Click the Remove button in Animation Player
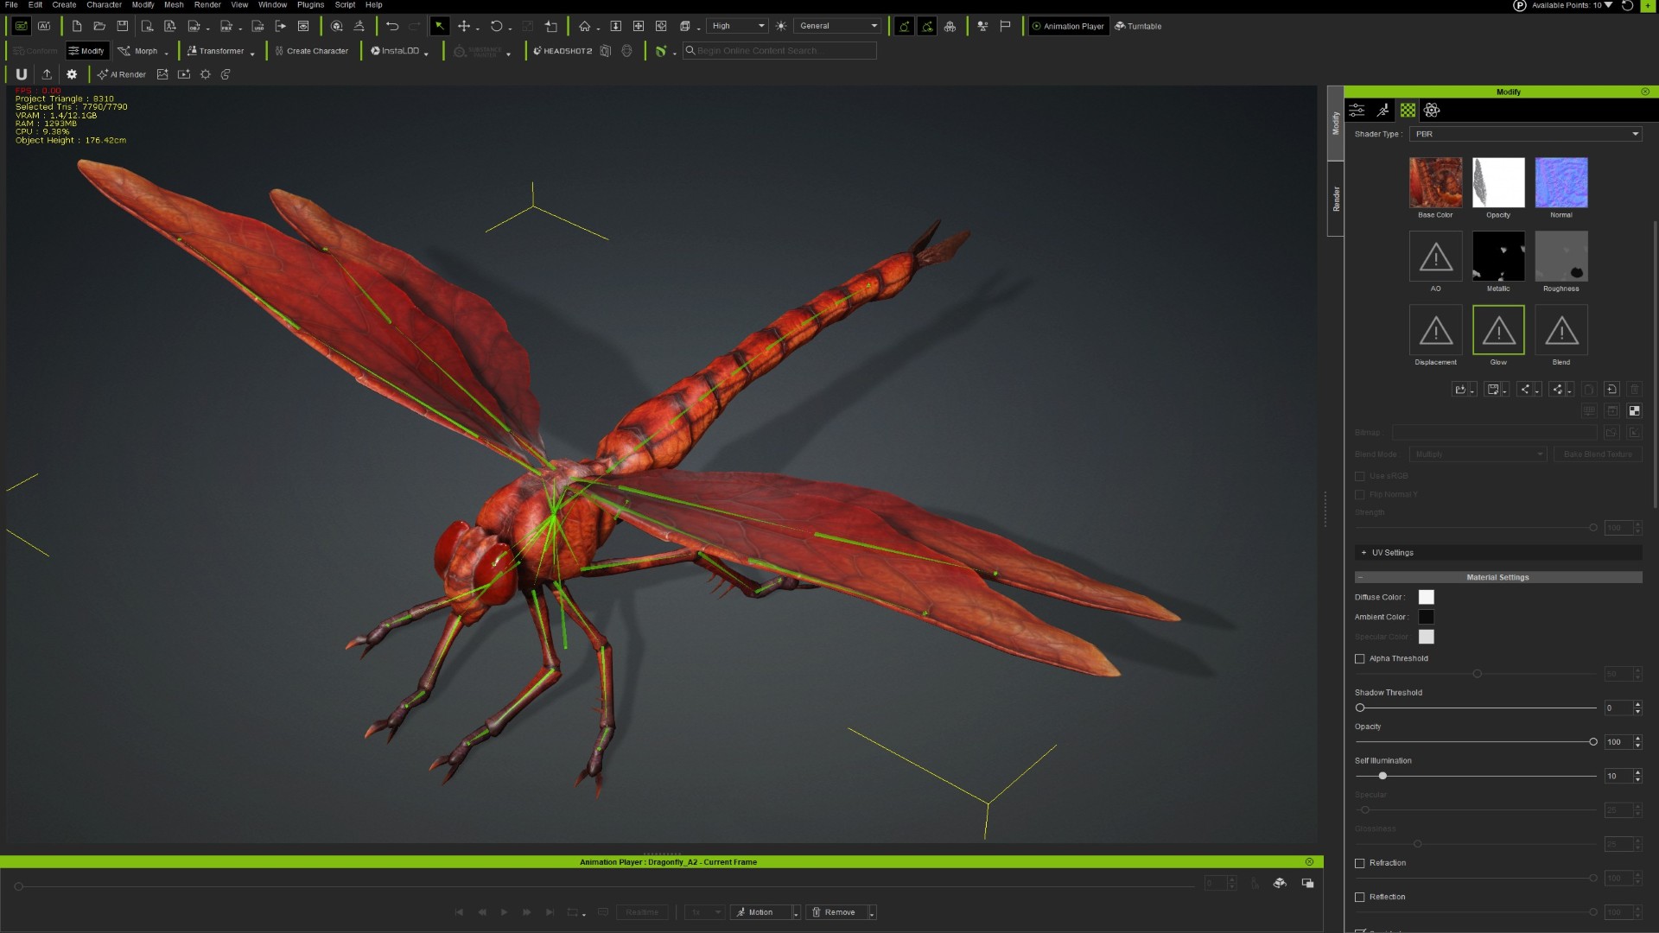The width and height of the screenshot is (1659, 933). click(x=834, y=912)
